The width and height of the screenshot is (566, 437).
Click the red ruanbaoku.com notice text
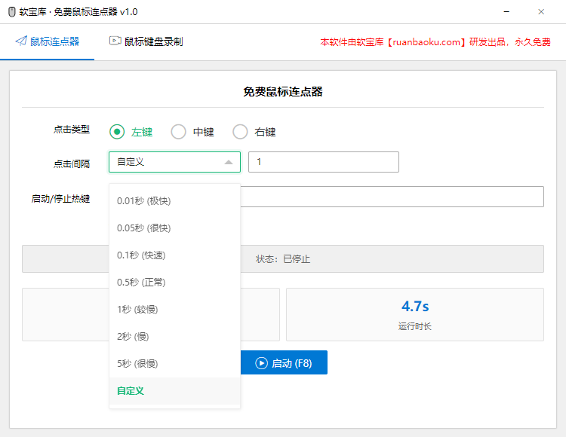[x=435, y=42]
